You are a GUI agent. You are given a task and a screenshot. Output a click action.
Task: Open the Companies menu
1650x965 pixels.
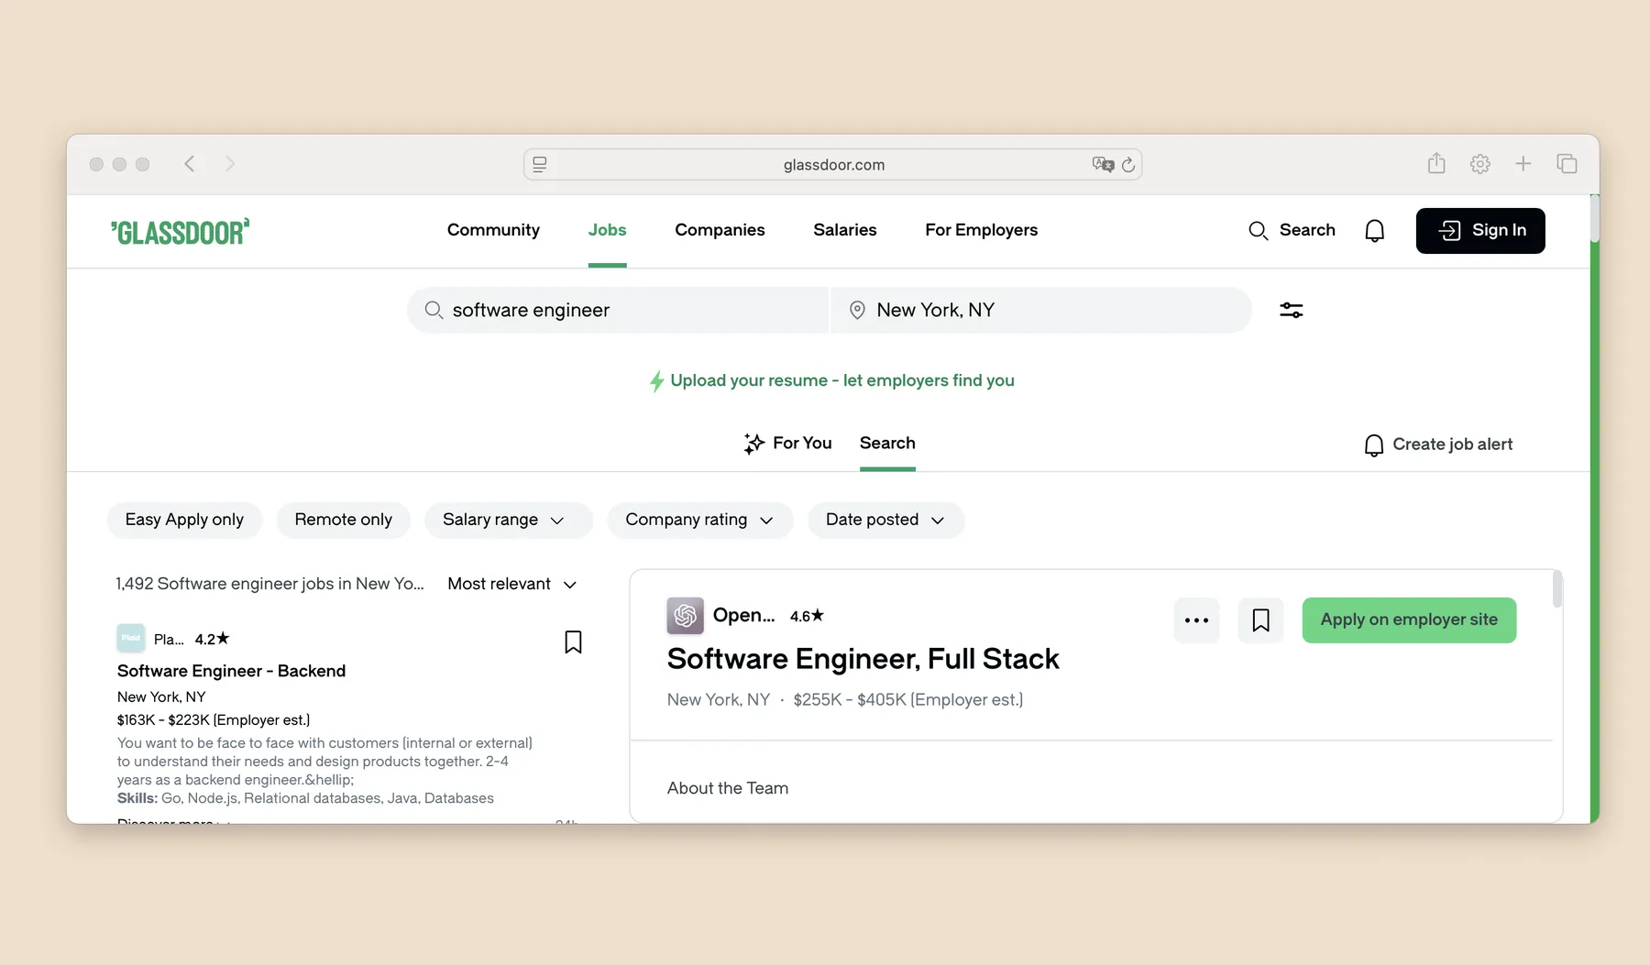coord(720,230)
